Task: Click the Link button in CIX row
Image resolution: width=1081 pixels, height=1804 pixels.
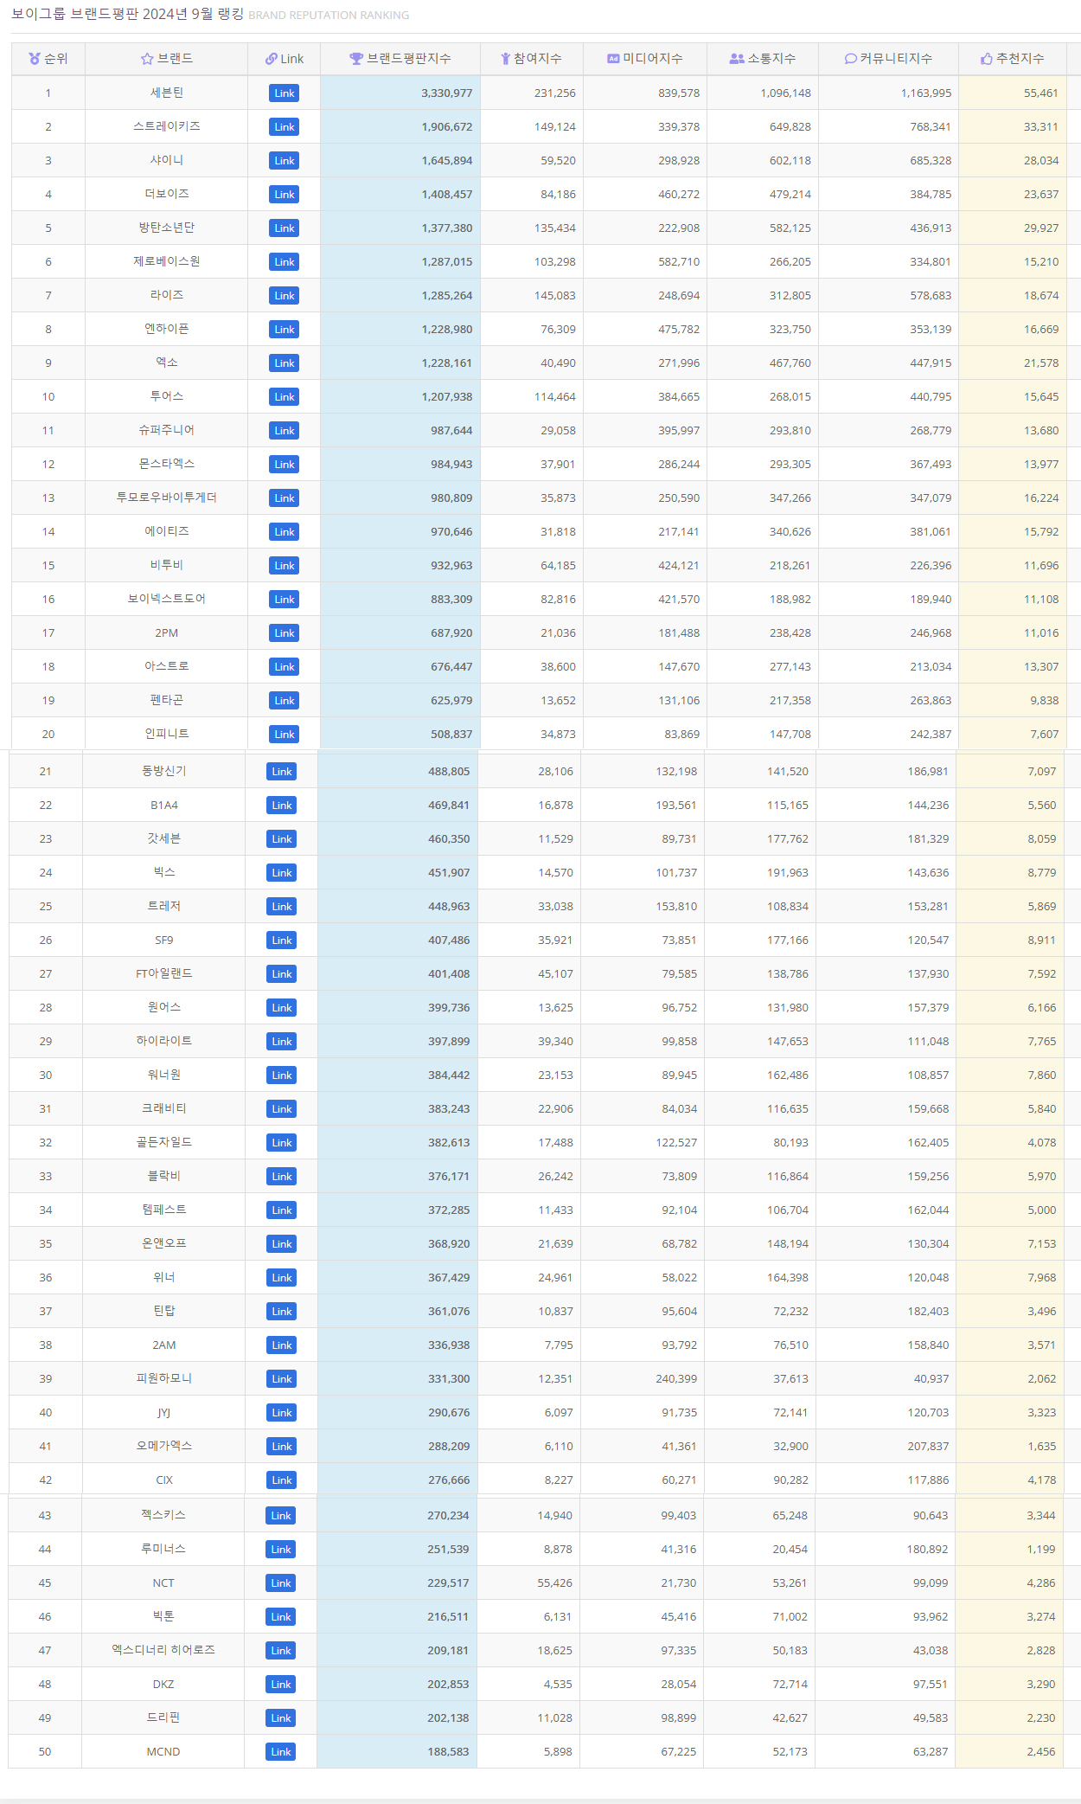Action: [x=282, y=1480]
